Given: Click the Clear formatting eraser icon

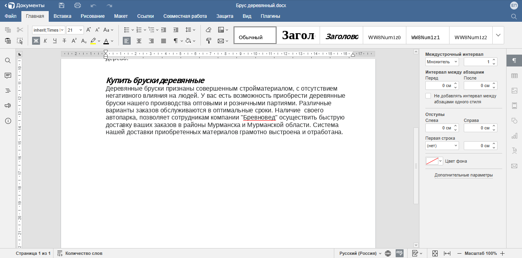Looking at the screenshot, I should pyautogui.click(x=209, y=30).
